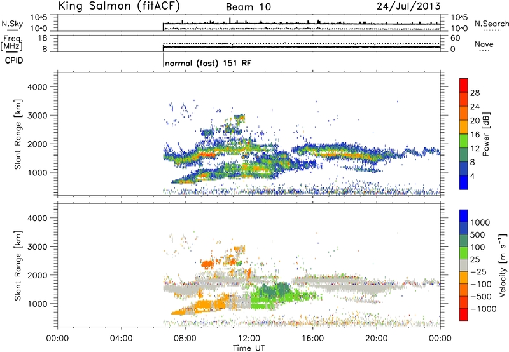Click the "12:00" time axis tick label

pos(249,339)
